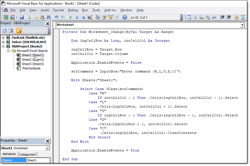Select ThisWorkbook in the project tree
Screen dimensions: 250x166
point(31,68)
